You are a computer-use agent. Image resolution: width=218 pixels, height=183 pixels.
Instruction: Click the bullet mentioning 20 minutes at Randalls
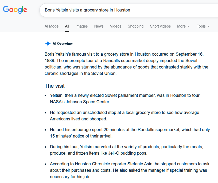tap(130, 133)
